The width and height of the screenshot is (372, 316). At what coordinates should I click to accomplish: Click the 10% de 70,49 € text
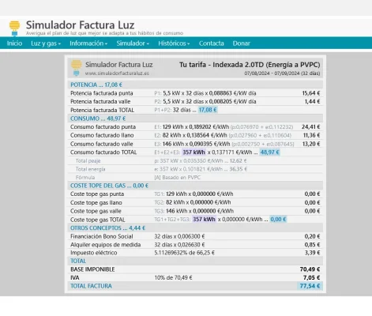click(173, 278)
